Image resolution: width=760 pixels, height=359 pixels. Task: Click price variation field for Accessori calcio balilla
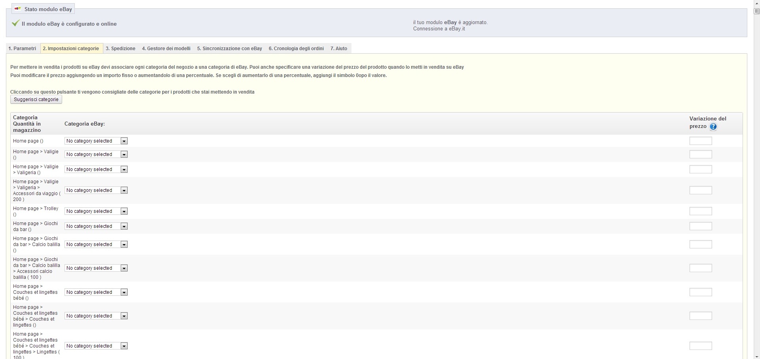pos(701,268)
